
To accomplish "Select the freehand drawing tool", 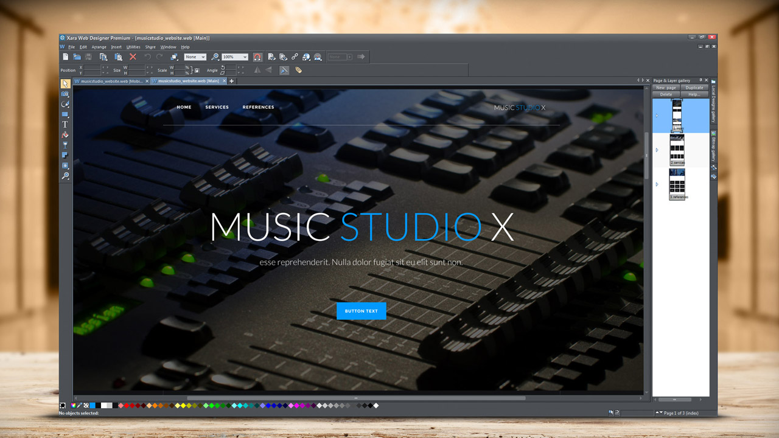I will coord(65,104).
